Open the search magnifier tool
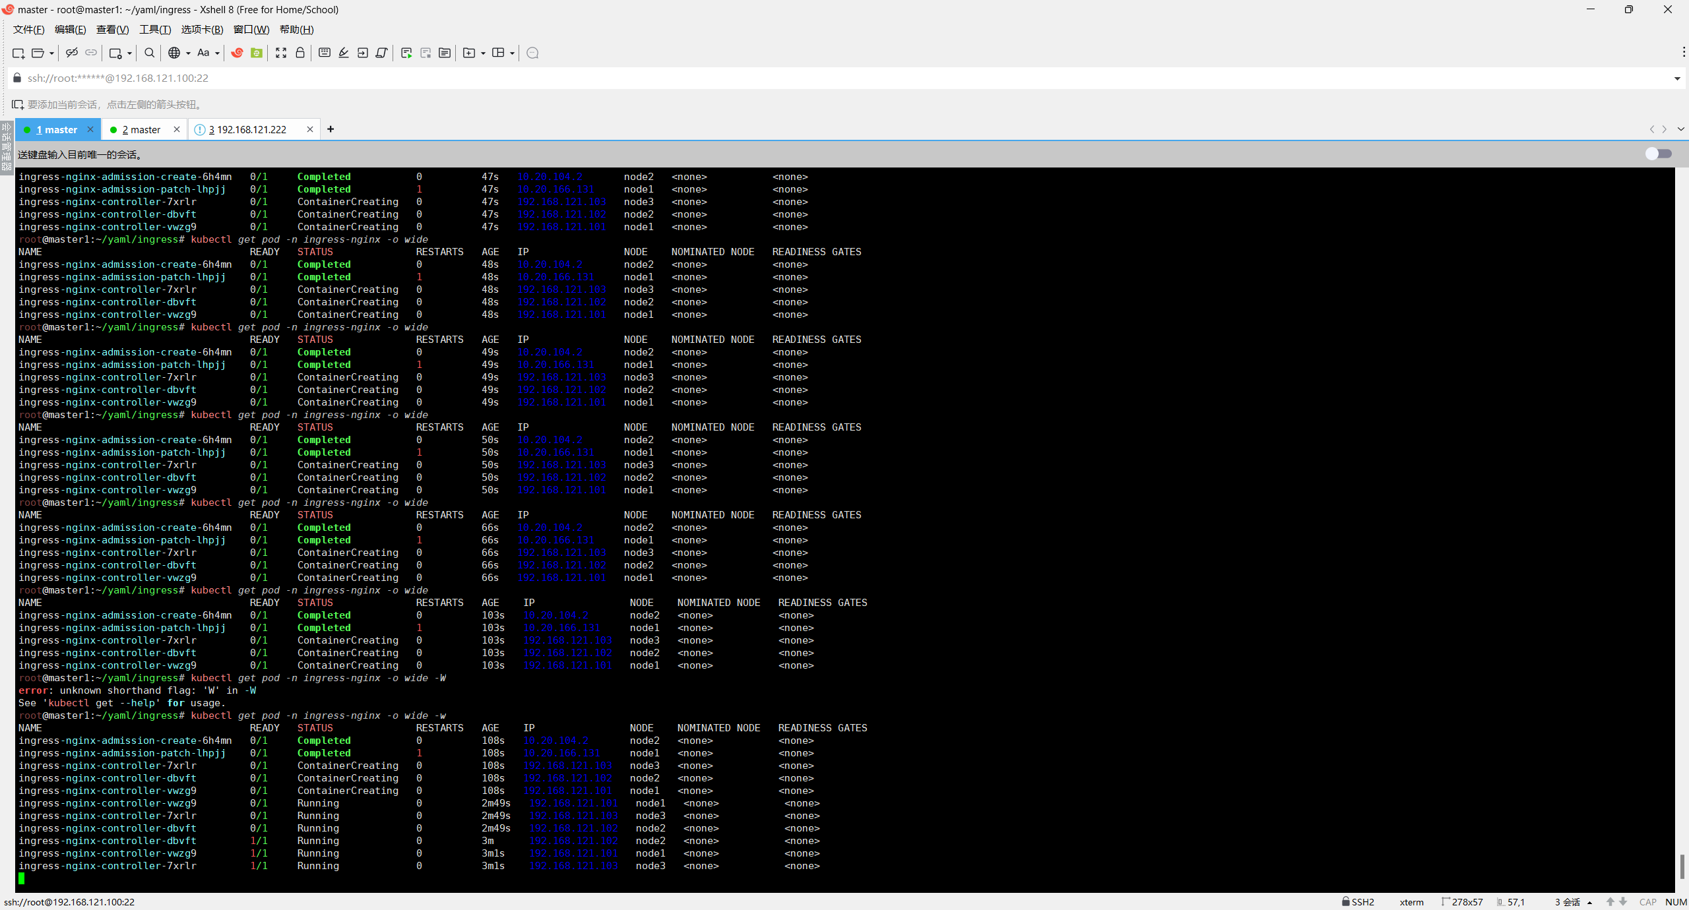Image resolution: width=1689 pixels, height=910 pixels. click(x=150, y=53)
